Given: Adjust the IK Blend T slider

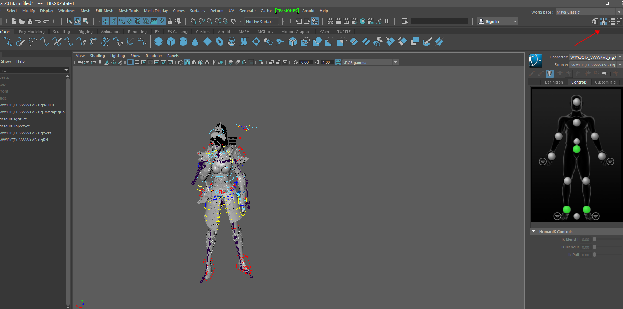Looking at the screenshot, I should pyautogui.click(x=595, y=239).
